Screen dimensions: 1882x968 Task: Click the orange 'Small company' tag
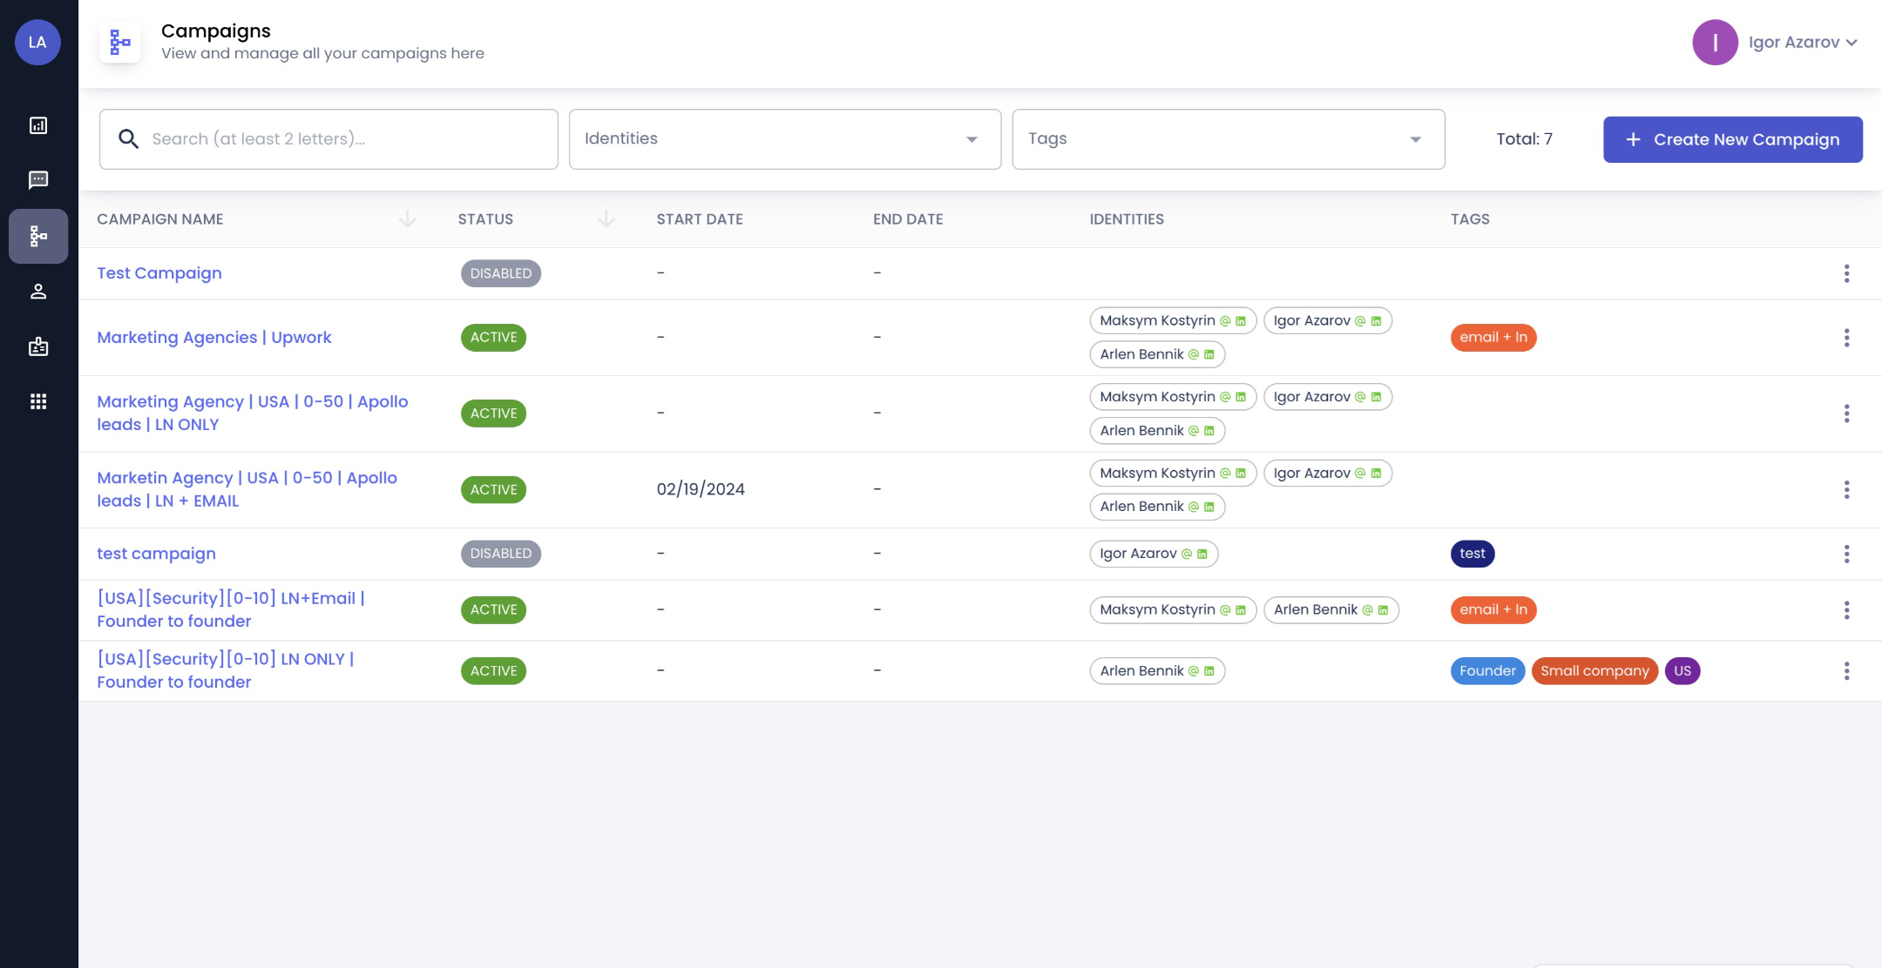[1594, 671]
